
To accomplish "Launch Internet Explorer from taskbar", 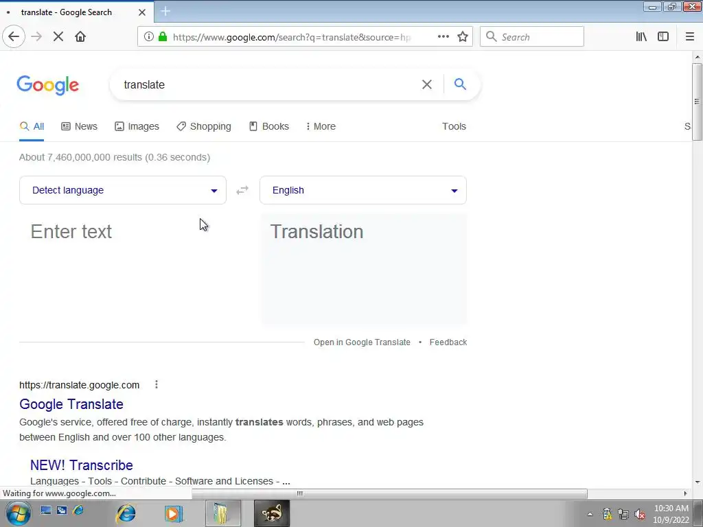I will [x=126, y=513].
